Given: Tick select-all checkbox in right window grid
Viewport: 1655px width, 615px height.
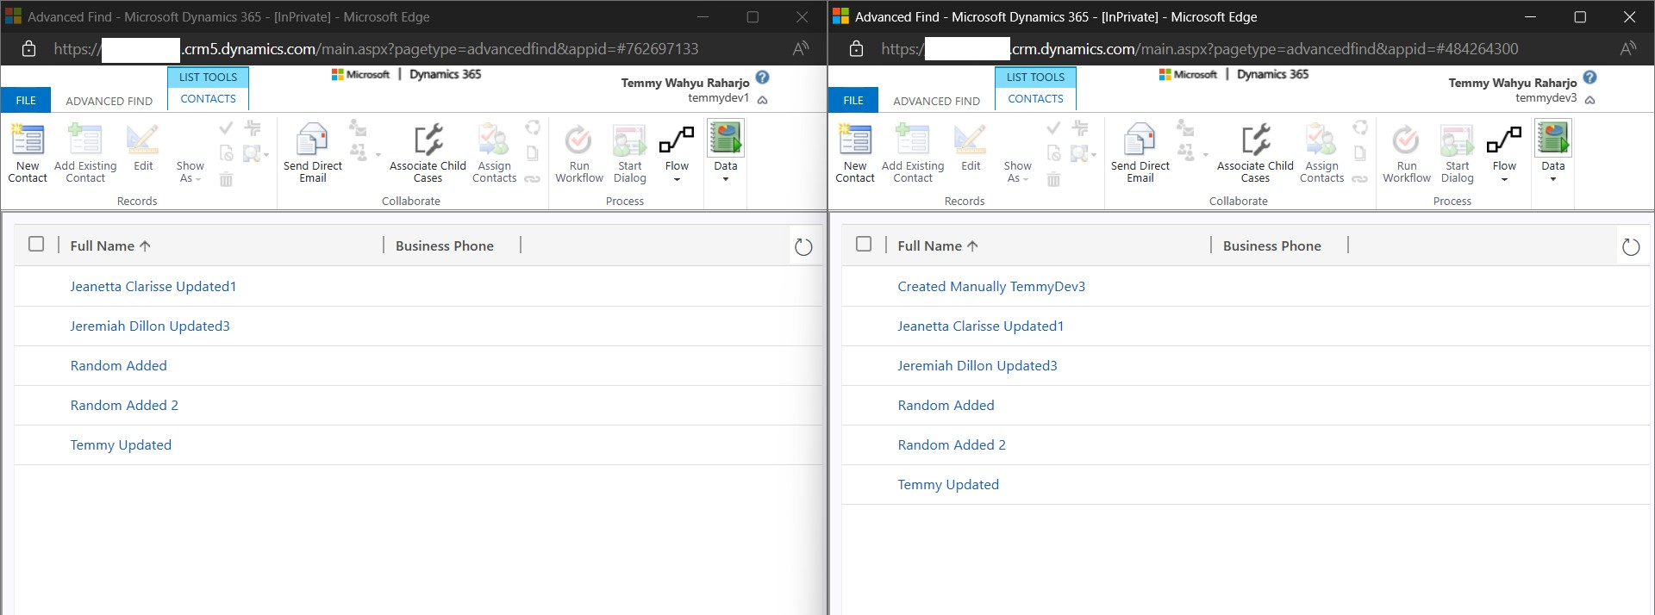Looking at the screenshot, I should (864, 244).
